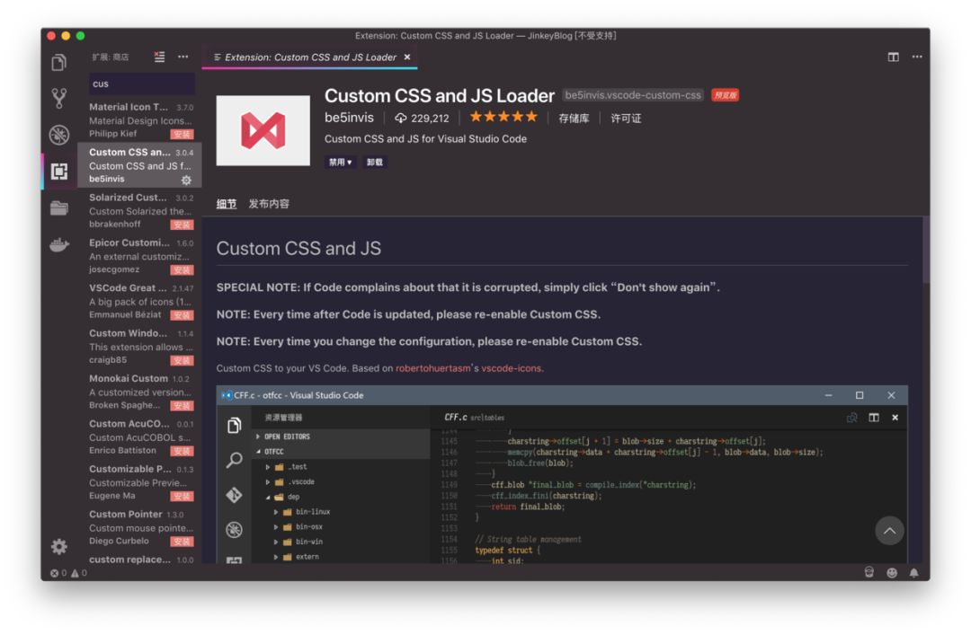Viewport: 971px width, 635px height.
Task: Open the Manage gear in activity bar
Action: coord(58,546)
